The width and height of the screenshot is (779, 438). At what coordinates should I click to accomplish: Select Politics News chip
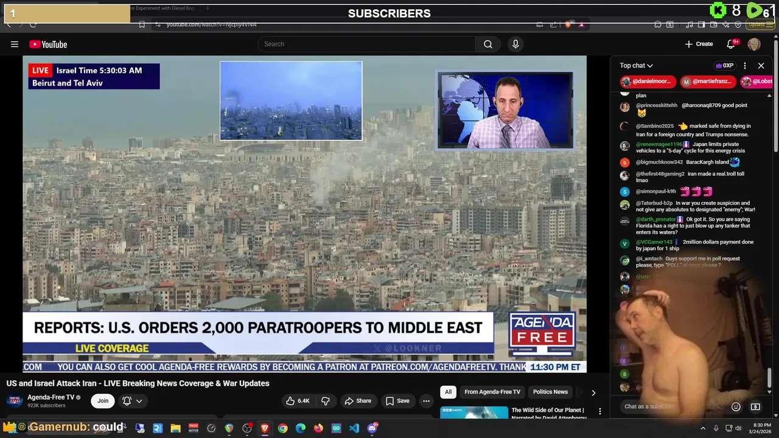point(550,392)
